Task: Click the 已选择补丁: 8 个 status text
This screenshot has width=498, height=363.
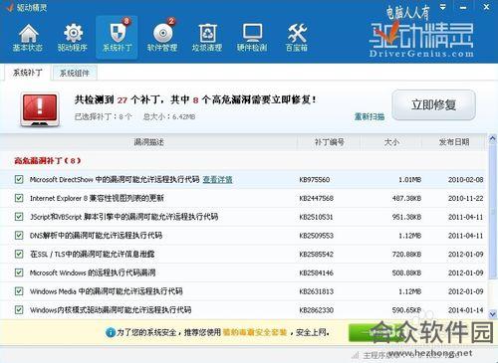Action: 104,116
